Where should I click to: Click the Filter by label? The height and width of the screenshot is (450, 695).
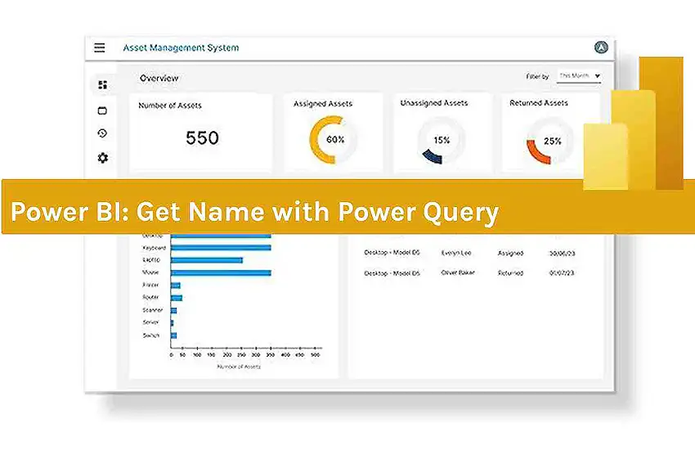[537, 76]
